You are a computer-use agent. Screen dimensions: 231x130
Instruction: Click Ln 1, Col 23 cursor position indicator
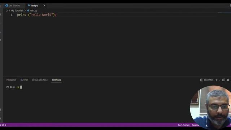(184, 125)
